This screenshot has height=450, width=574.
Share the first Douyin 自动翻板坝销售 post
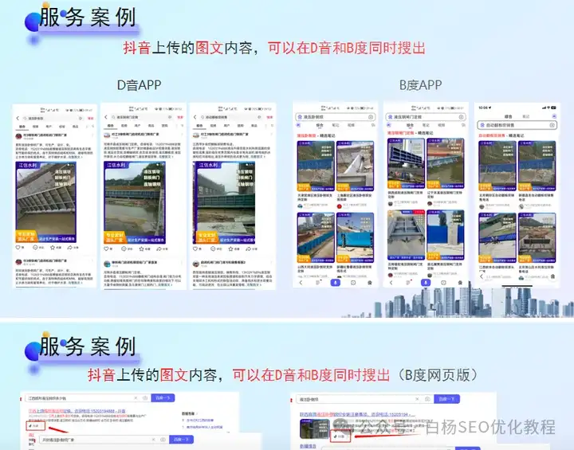pos(248,248)
